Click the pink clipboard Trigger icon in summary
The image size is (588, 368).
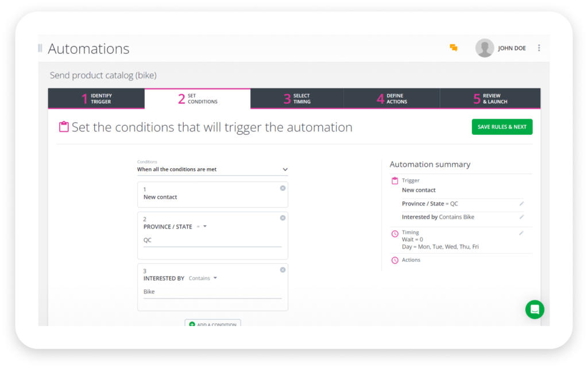(394, 180)
